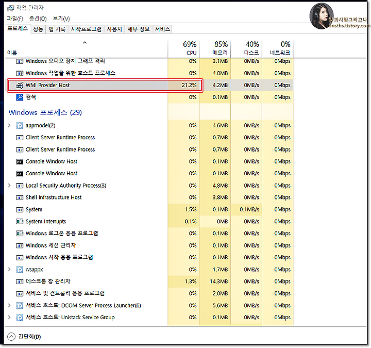Select the WMI Provider Host row name
371x348 pixels.
click(x=47, y=85)
